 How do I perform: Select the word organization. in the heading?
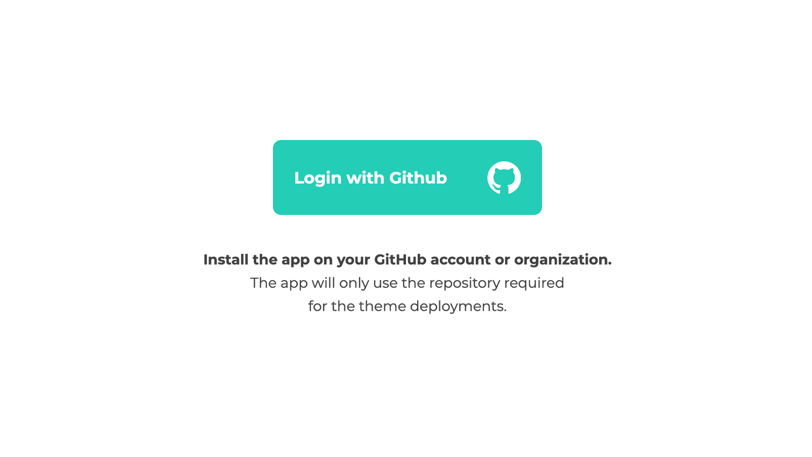(563, 260)
